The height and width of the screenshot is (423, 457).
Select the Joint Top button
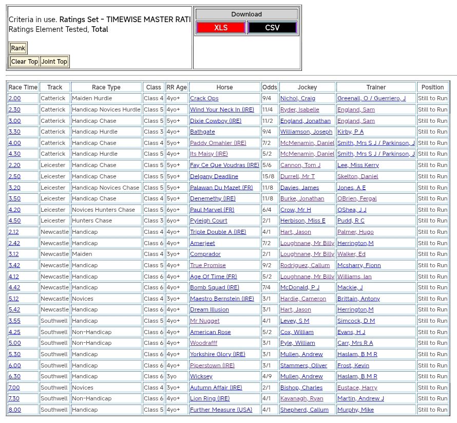pyautogui.click(x=54, y=62)
